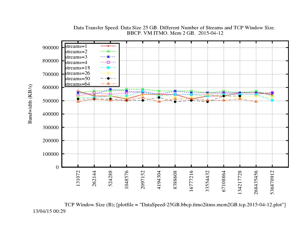This screenshot has height=236, width=305.
Task: Click the streams=18 cyan legend marker
Action: pyautogui.click(x=108, y=67)
